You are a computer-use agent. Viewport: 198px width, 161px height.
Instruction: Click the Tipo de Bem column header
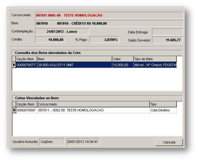pos(155,59)
